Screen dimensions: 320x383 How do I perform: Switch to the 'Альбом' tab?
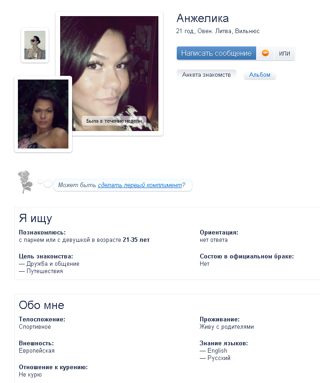tap(260, 75)
